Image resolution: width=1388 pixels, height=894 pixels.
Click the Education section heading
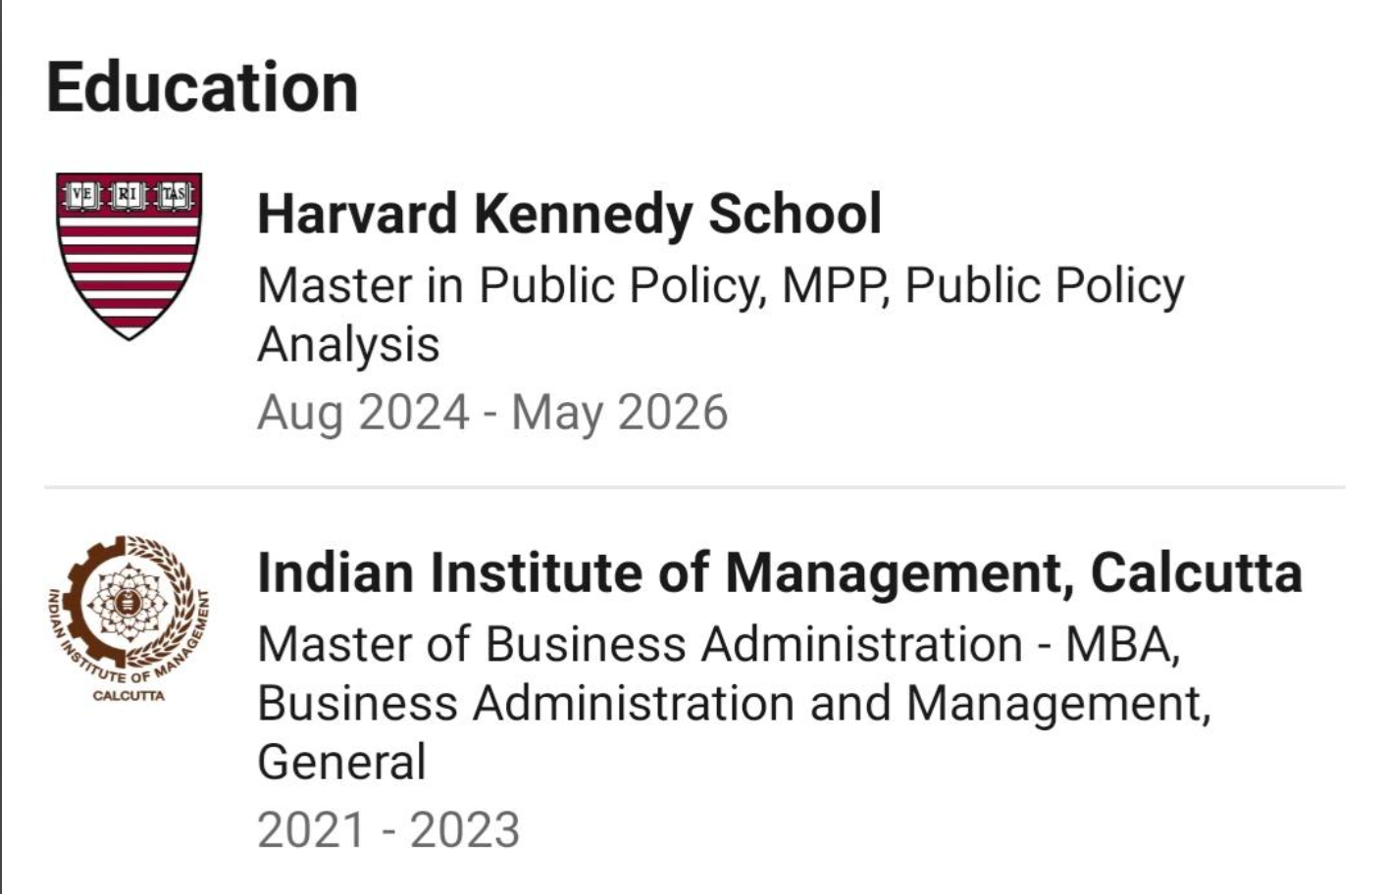(x=202, y=87)
